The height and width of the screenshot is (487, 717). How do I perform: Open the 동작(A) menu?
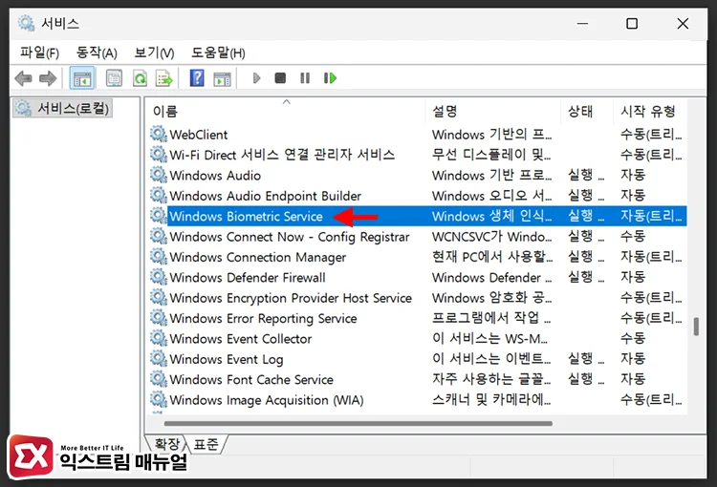[x=97, y=53]
